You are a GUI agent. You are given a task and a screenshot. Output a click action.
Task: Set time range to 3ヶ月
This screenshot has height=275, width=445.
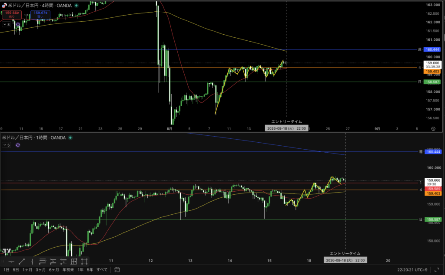click(40, 270)
